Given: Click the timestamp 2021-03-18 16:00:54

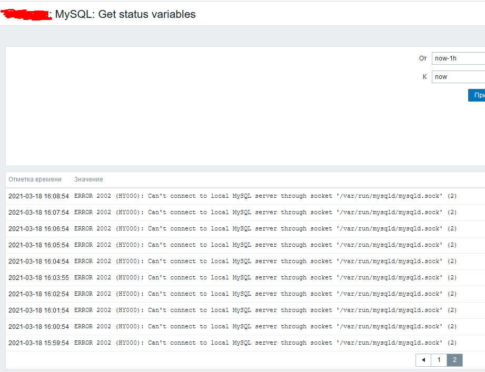Looking at the screenshot, I should coord(38,327).
